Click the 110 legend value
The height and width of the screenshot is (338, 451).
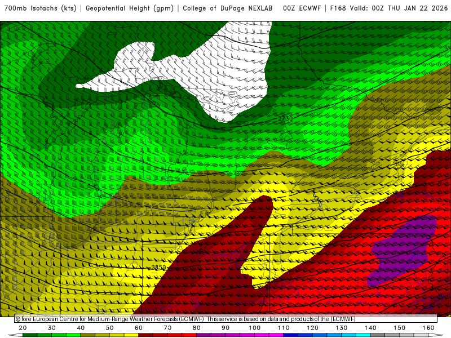[284, 328]
